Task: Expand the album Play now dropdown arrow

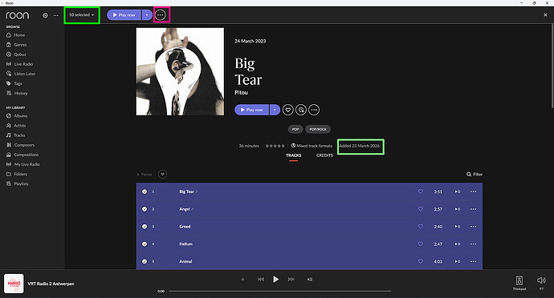Action: [275, 110]
